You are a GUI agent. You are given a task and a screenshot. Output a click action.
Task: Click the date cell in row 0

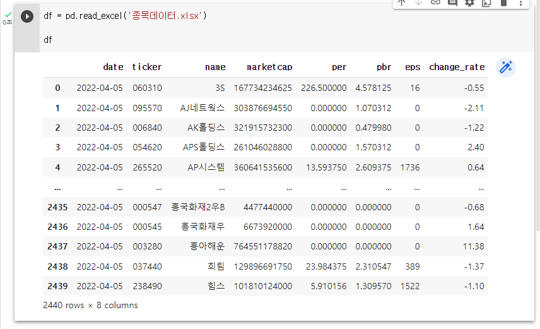pos(100,88)
